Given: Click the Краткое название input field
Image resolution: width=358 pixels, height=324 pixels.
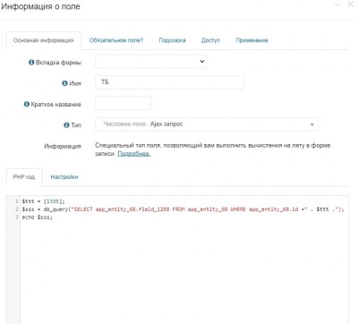Looking at the screenshot, I should click(123, 103).
